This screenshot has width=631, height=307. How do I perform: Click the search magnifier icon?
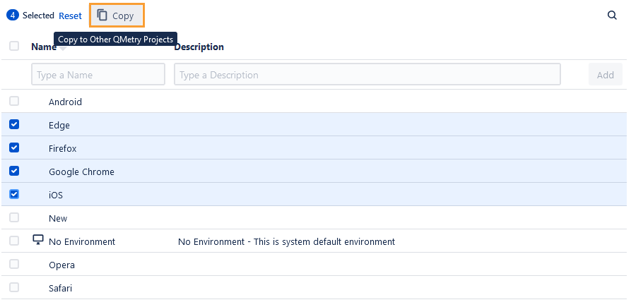pyautogui.click(x=612, y=15)
